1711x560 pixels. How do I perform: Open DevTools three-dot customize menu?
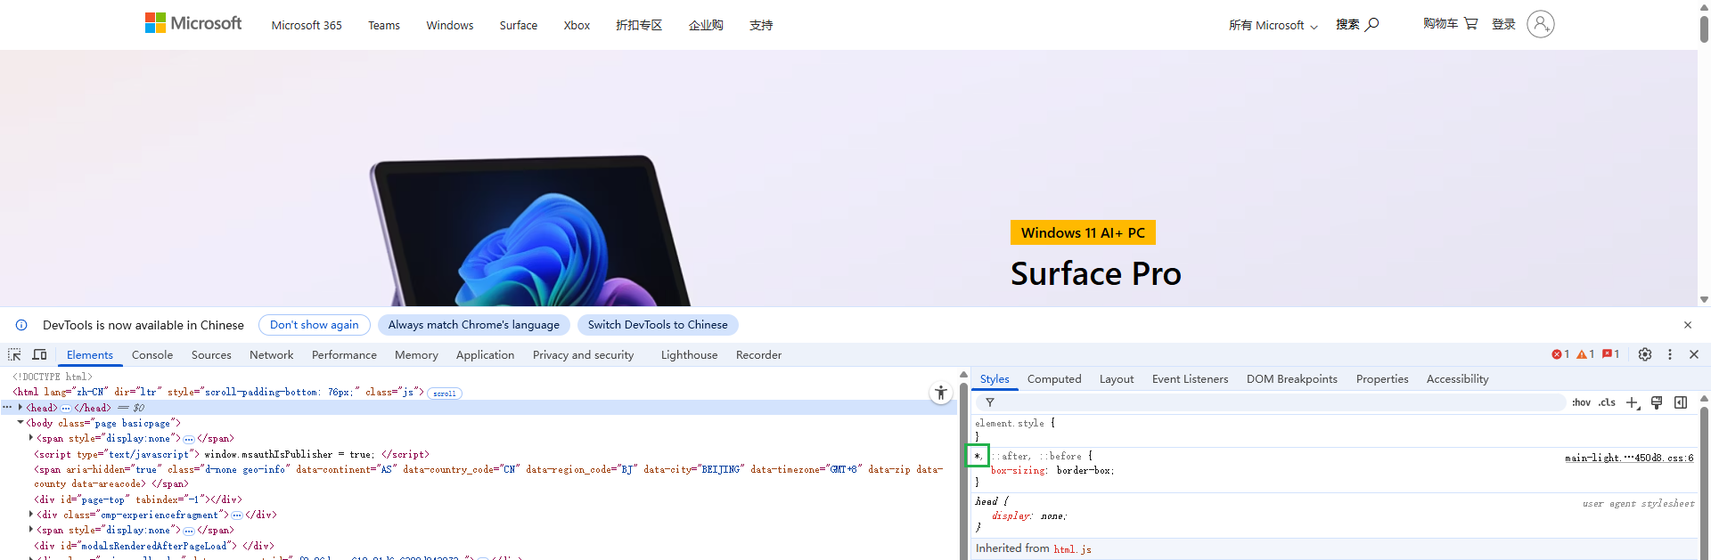click(x=1670, y=354)
